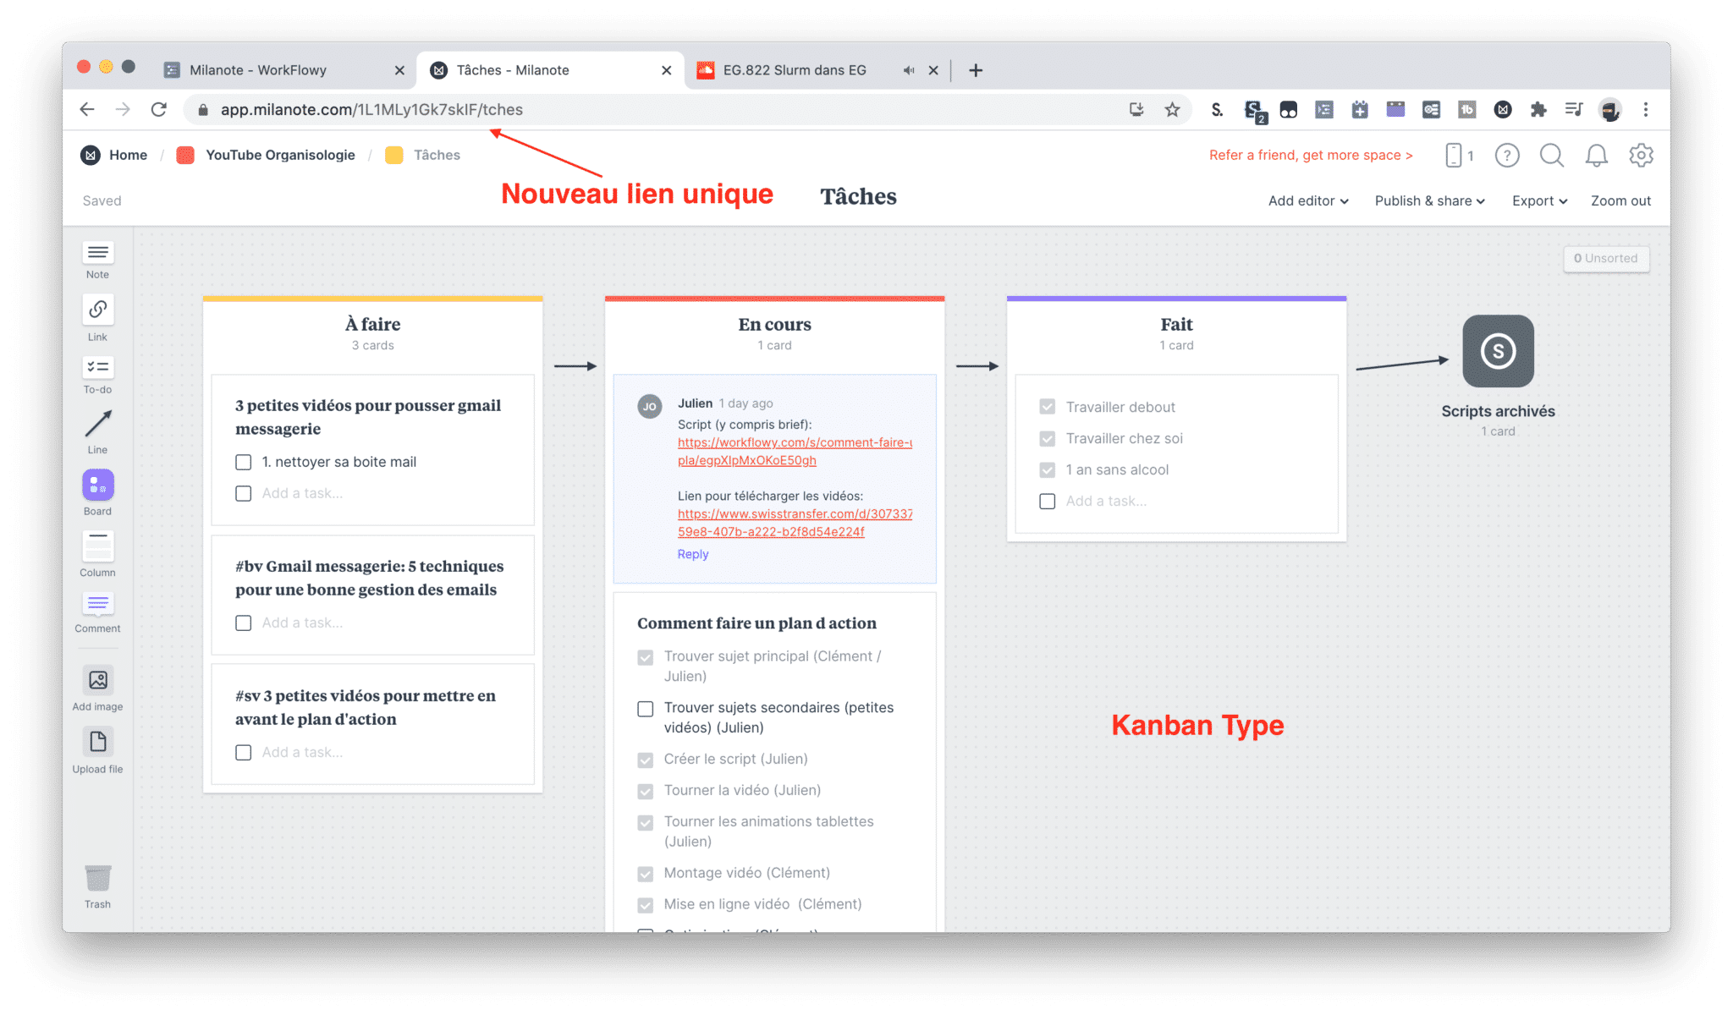Viewport: 1733px width, 1015px height.
Task: Expand the Export dropdown
Action: click(x=1540, y=200)
